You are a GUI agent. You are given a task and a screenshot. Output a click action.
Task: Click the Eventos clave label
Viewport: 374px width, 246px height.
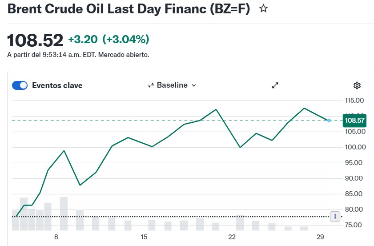[57, 85]
